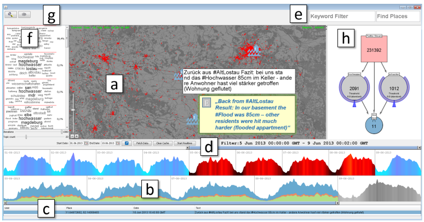424x222 pixels.
Task: Click the topic list scroll up arrow
Action: click(67, 27)
